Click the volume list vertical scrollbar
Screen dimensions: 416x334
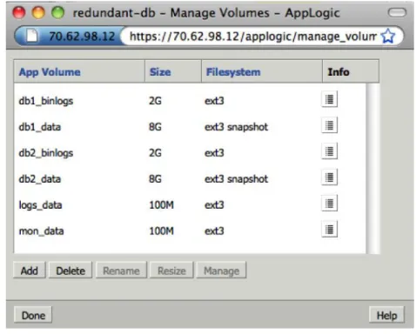pyautogui.click(x=372, y=168)
